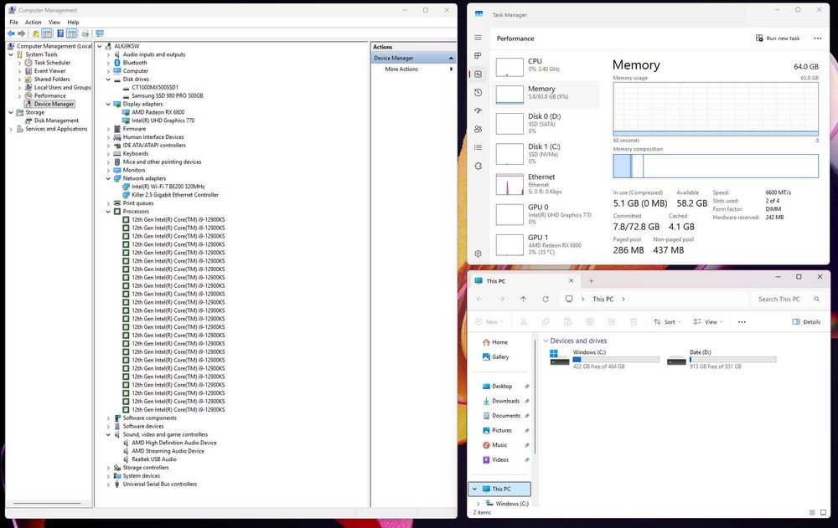Collapse the Disk drives category

pos(108,79)
